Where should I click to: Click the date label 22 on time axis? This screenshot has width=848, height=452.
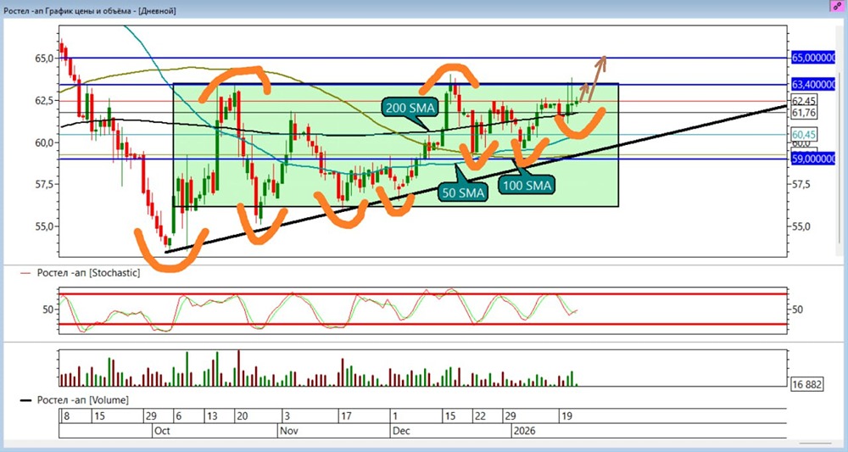pyautogui.click(x=480, y=416)
